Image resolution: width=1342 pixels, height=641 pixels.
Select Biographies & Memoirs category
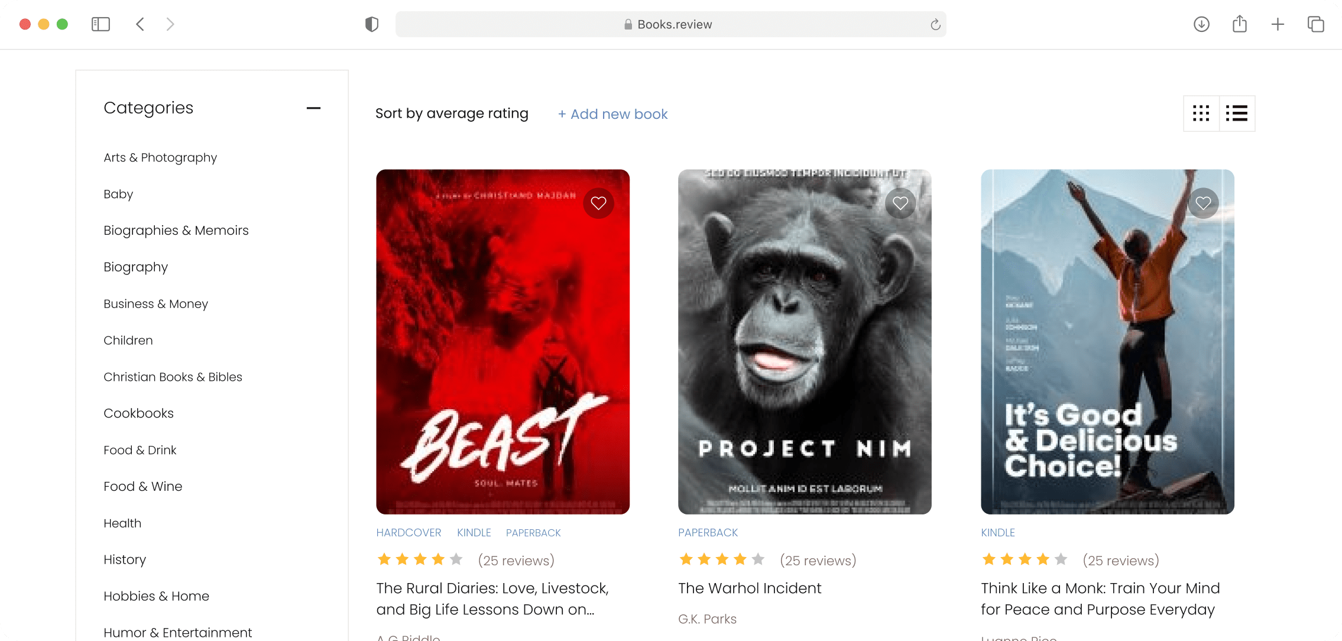click(176, 230)
